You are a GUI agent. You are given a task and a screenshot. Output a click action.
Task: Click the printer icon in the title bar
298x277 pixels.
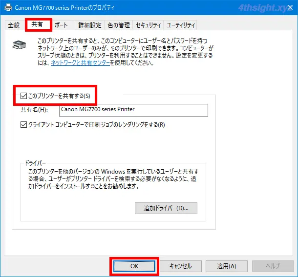point(8,8)
